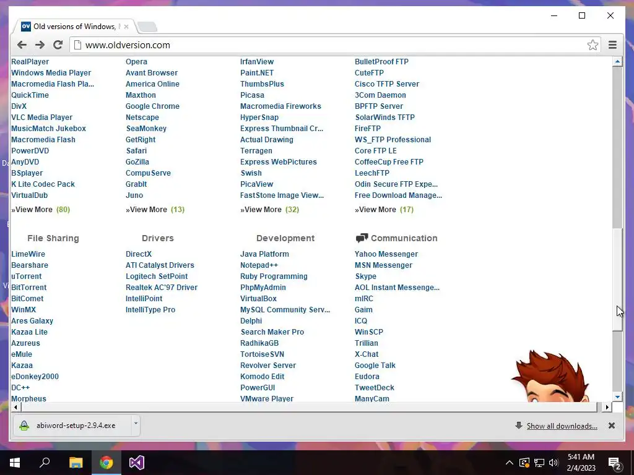The image size is (634, 475).
Task: Bookmark this page with the star icon
Action: 593,45
